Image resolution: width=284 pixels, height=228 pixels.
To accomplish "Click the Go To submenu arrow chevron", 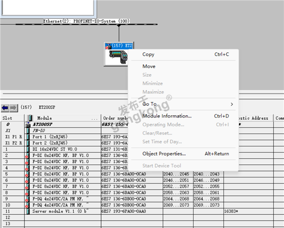I will (x=232, y=104).
